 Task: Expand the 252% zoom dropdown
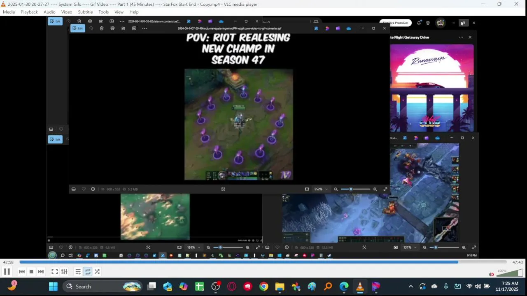(x=320, y=189)
